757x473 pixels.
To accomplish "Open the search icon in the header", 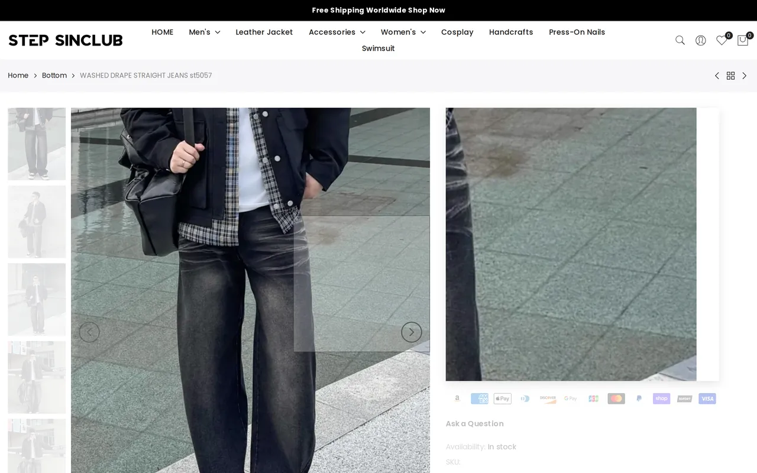I will coord(680,40).
